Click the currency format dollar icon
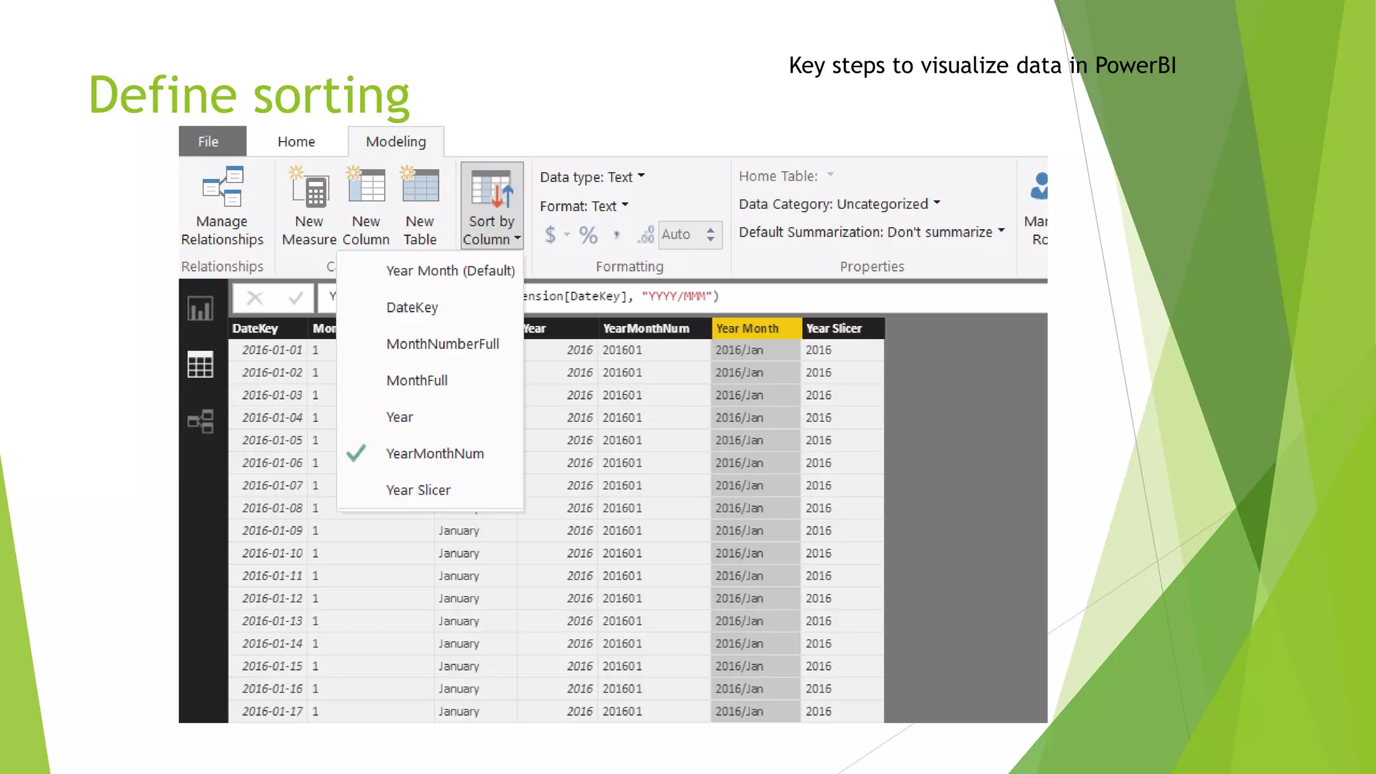This screenshot has height=774, width=1376. click(x=550, y=234)
